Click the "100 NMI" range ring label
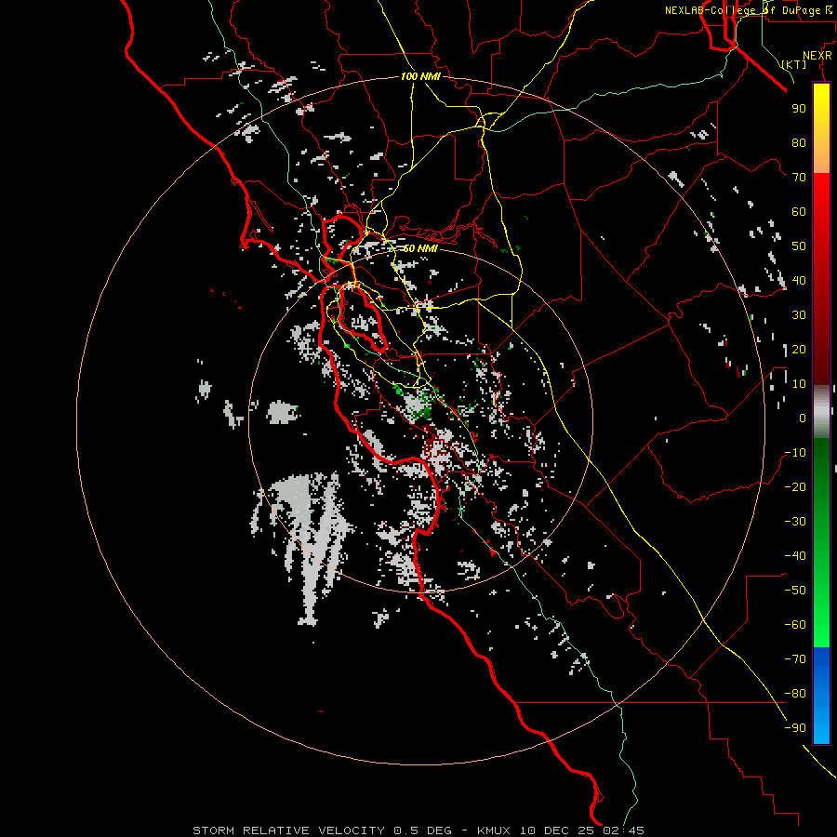837x837 pixels. (x=420, y=76)
